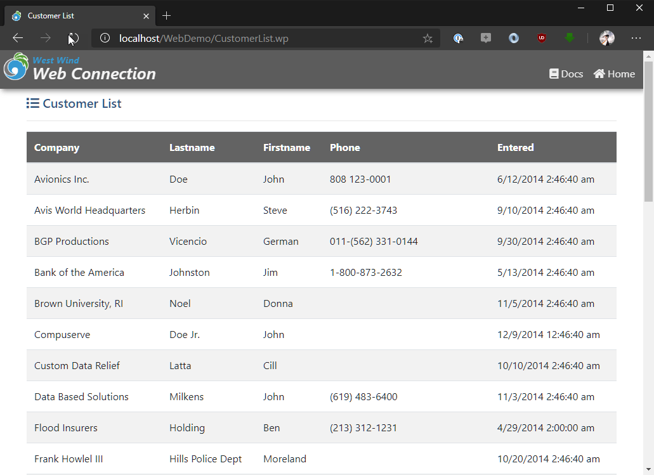Click the phone number 1-800-873-2632
This screenshot has width=654, height=475.
pyautogui.click(x=366, y=272)
